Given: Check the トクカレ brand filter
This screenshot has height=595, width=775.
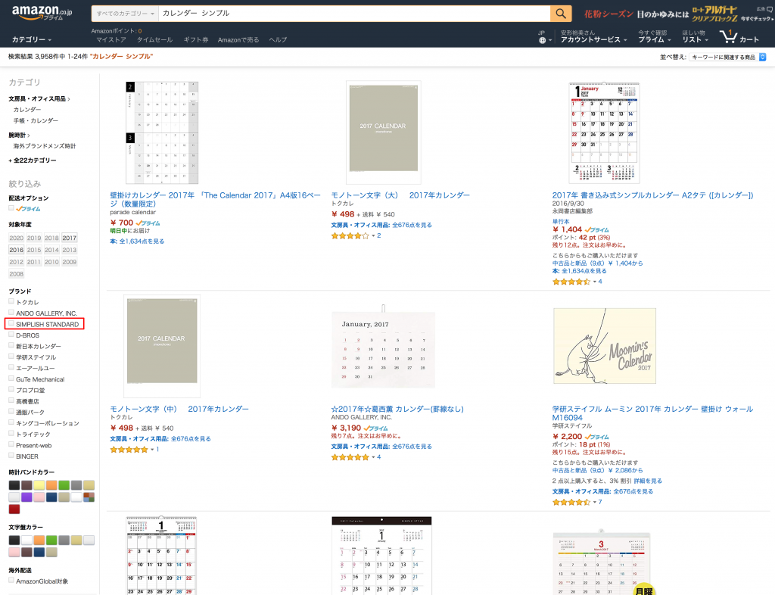Looking at the screenshot, I should pyautogui.click(x=11, y=301).
